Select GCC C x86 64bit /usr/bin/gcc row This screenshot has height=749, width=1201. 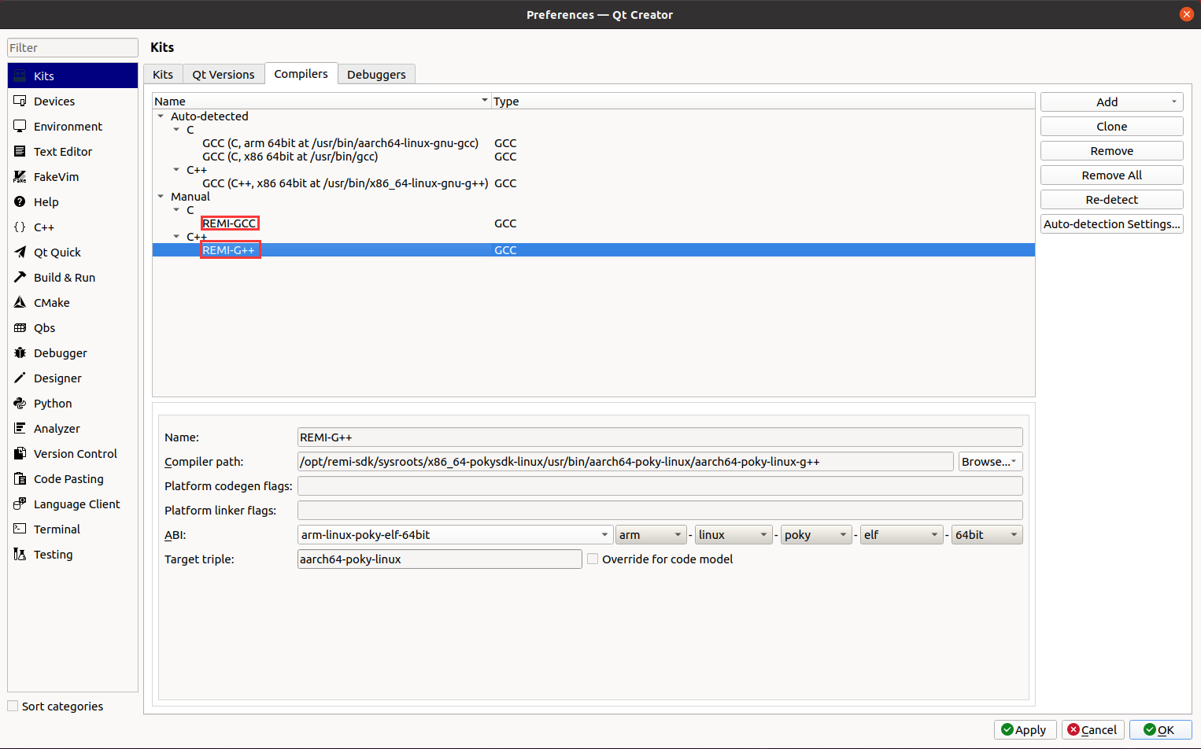[593, 157]
